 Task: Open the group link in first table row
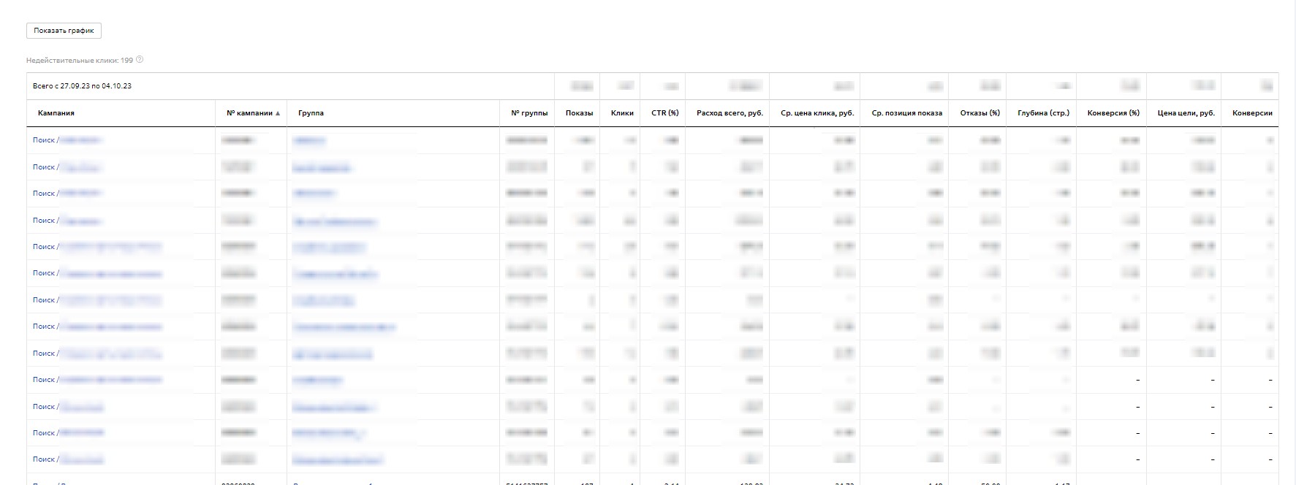[x=308, y=140]
